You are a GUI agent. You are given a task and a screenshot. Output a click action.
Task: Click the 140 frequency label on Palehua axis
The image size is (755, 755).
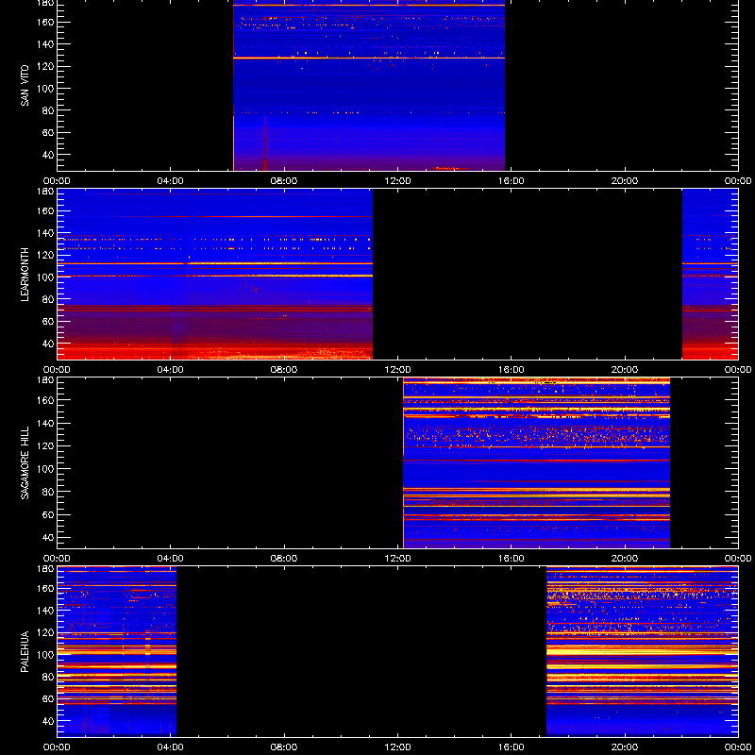point(45,611)
